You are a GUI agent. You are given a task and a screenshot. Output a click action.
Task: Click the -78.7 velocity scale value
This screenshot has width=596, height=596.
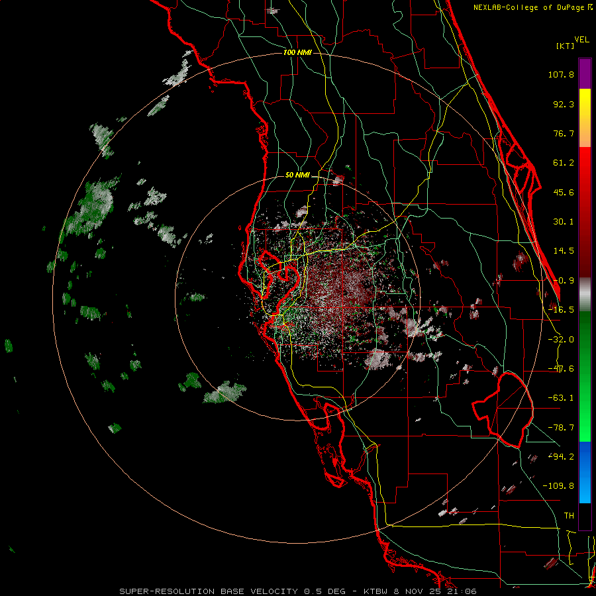[x=561, y=428]
